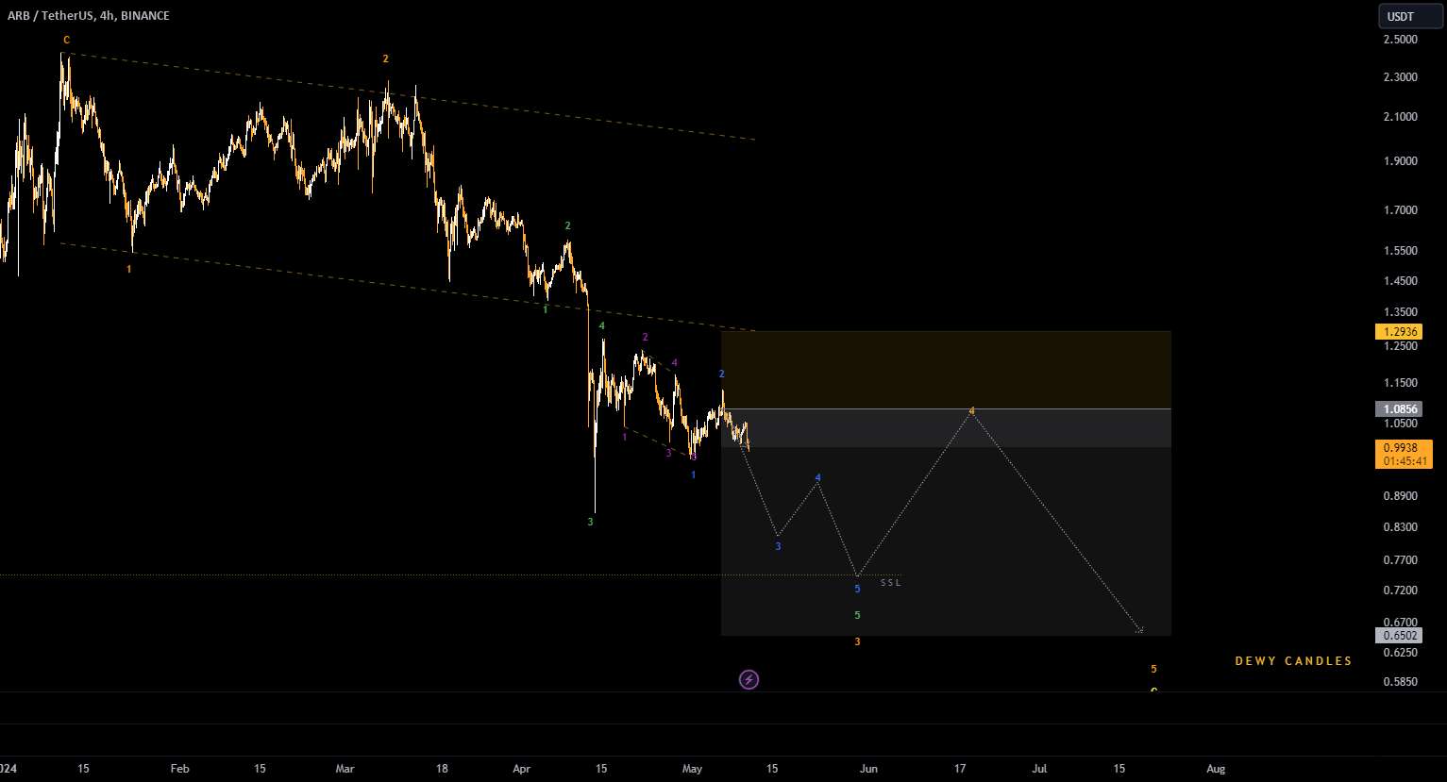This screenshot has height=782, width=1447.
Task: Click the 0.7700 price axis value
Action: tap(1401, 560)
